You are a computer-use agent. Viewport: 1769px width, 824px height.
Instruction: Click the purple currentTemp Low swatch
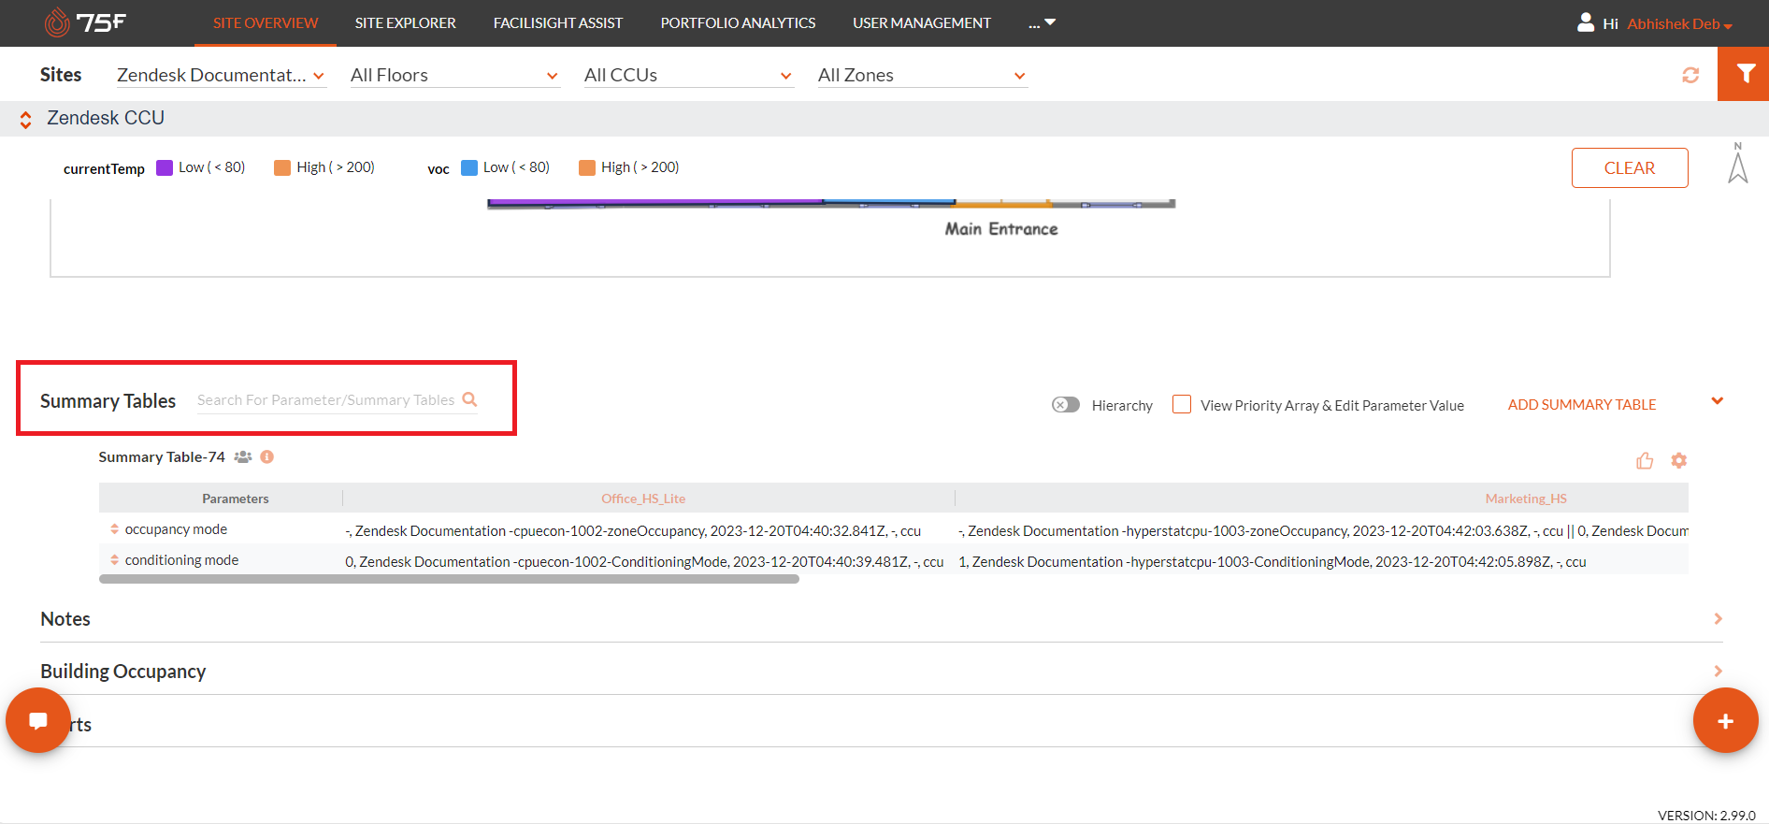(x=165, y=167)
